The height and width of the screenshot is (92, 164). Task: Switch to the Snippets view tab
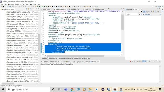coord(86,62)
